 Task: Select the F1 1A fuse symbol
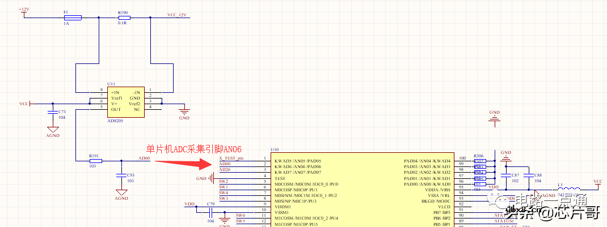(x=73, y=18)
